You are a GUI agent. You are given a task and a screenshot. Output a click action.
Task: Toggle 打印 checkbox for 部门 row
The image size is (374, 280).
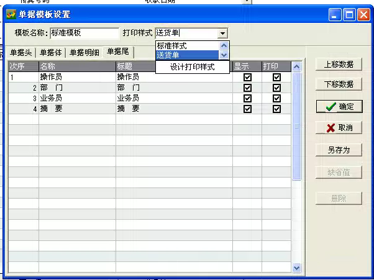pos(276,88)
